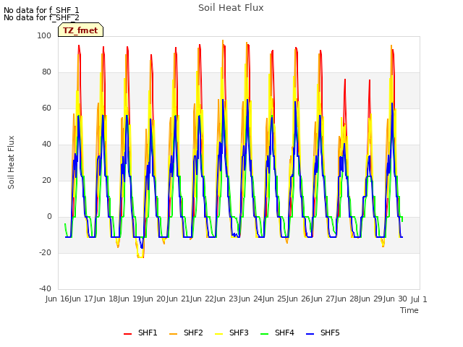Click the 20 y-axis tick label
Screen dimensions: 463x347
[46, 180]
